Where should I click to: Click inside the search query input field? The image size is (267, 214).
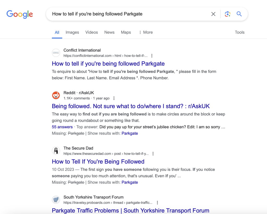[x=117, y=14]
